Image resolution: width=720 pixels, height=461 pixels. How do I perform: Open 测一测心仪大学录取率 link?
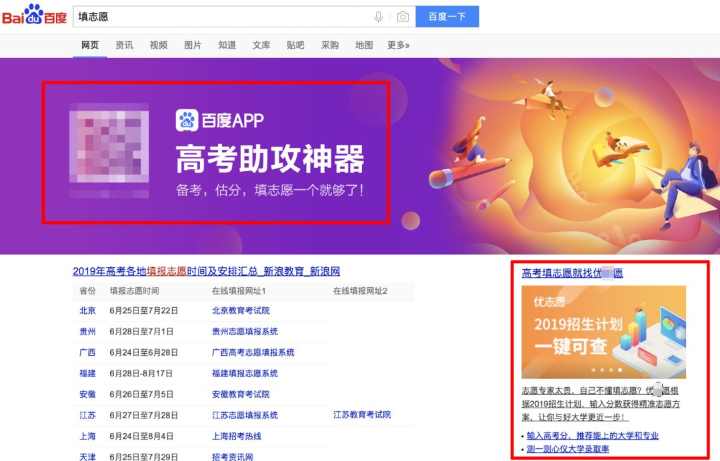pos(567,449)
